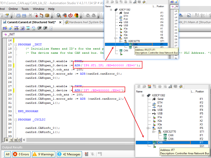Toggle the 42 Messages filter
Viewport: 211px width, 158px height.
click(69, 154)
